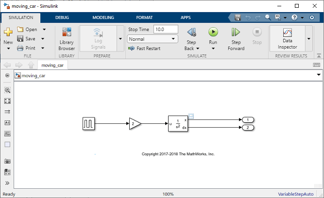Toggle the sample time display arrows icon
324x198 pixels.
(x=7, y=112)
